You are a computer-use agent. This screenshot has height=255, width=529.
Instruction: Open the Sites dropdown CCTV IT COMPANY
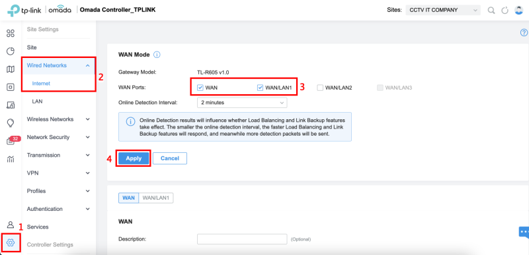pyautogui.click(x=442, y=10)
